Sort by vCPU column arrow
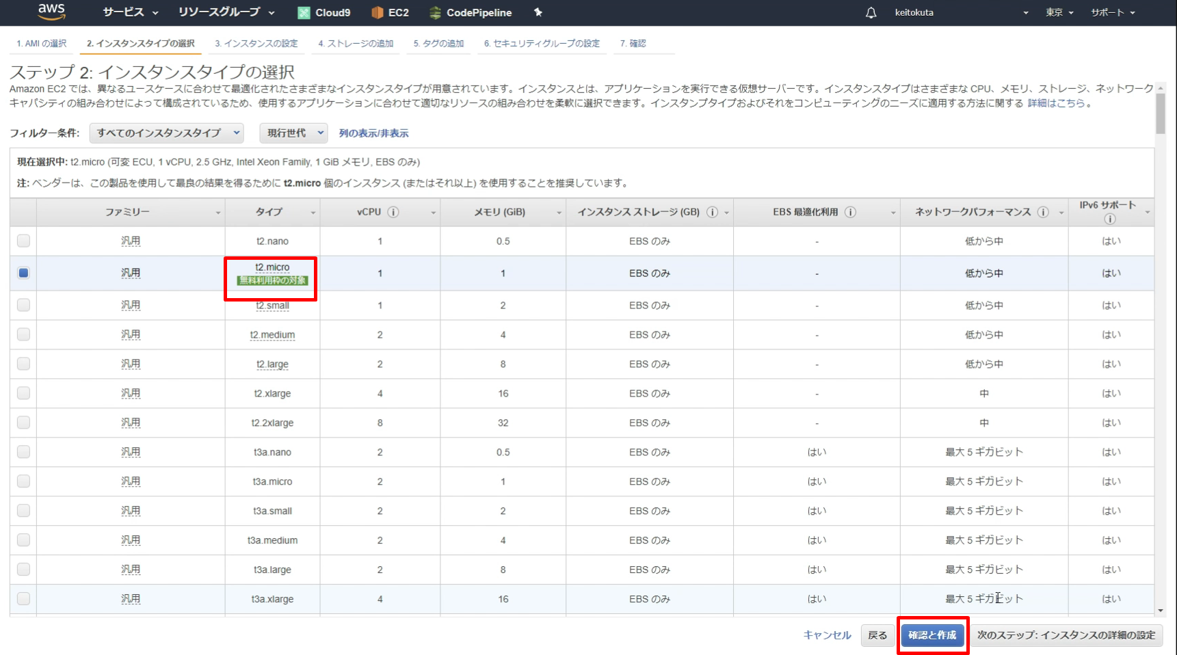 (433, 213)
